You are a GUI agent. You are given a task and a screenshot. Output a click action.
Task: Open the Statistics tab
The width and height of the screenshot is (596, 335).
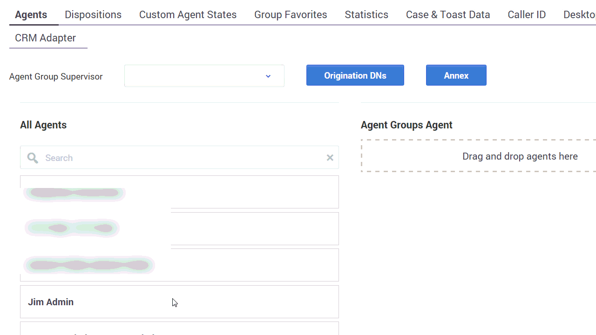click(x=366, y=14)
